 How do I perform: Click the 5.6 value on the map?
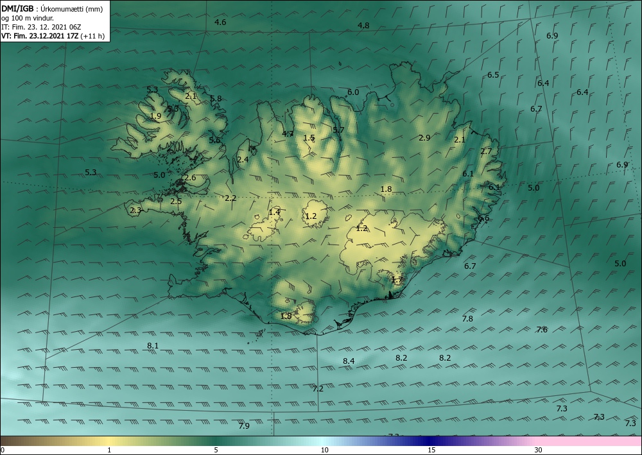tap(214, 141)
